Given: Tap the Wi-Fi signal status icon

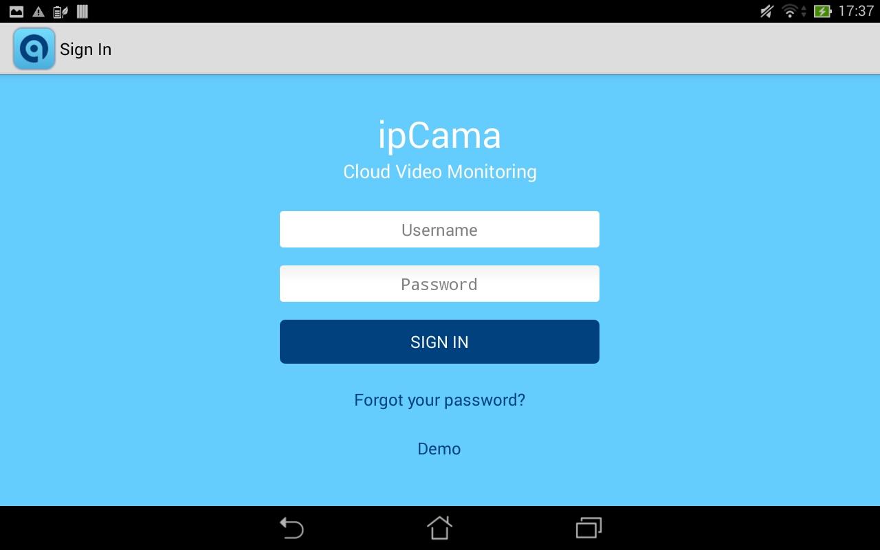Looking at the screenshot, I should 790,11.
